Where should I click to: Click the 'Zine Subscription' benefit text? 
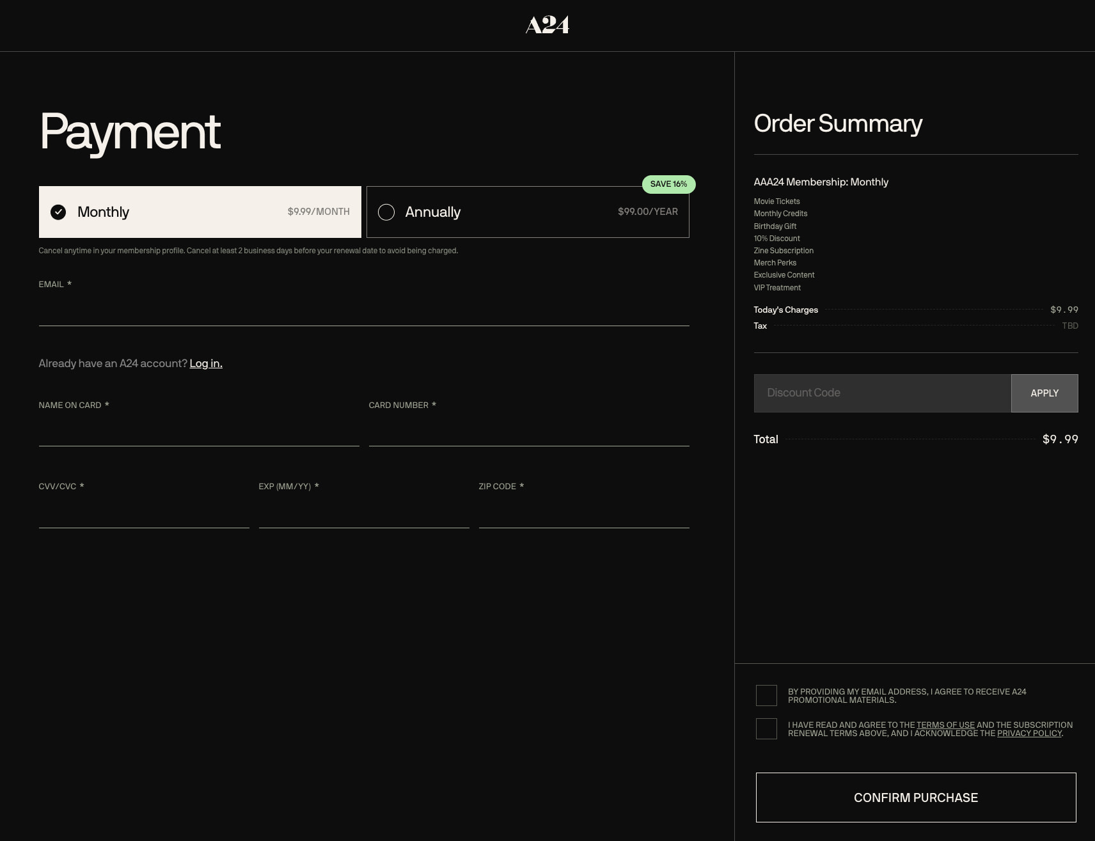[x=784, y=251]
